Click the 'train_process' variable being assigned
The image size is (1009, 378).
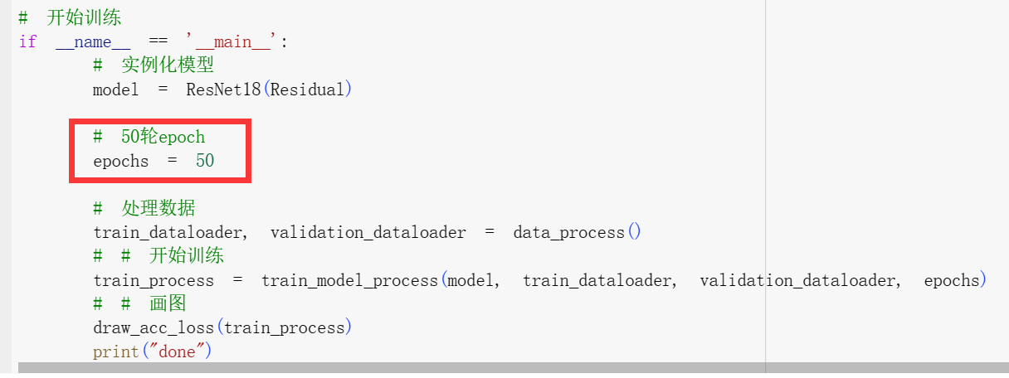(x=154, y=280)
